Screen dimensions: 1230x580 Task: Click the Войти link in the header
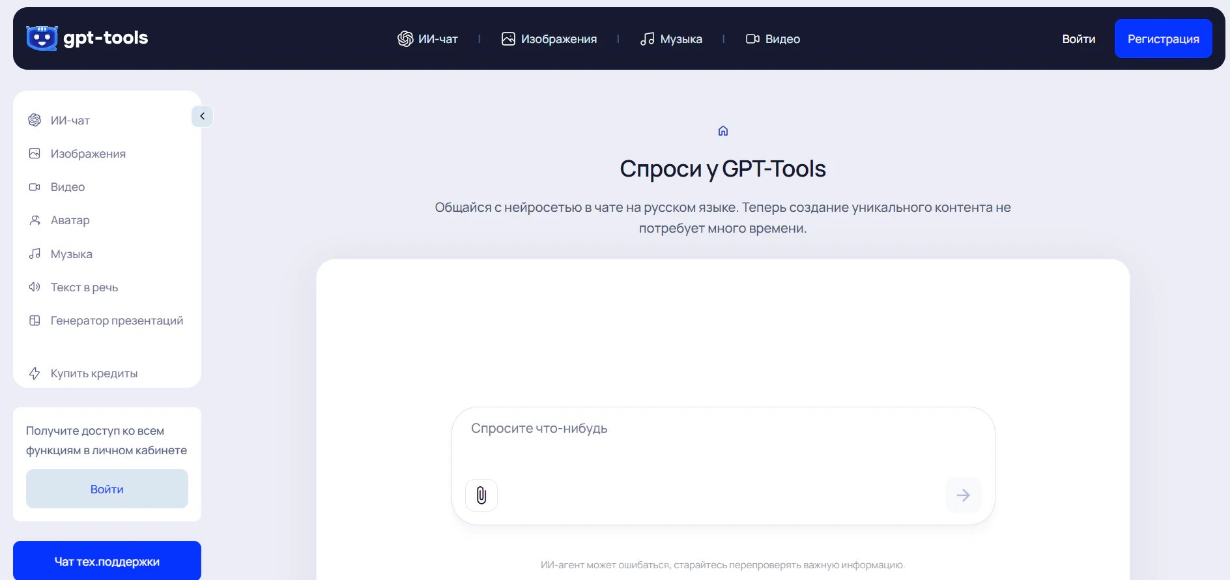[x=1079, y=39]
